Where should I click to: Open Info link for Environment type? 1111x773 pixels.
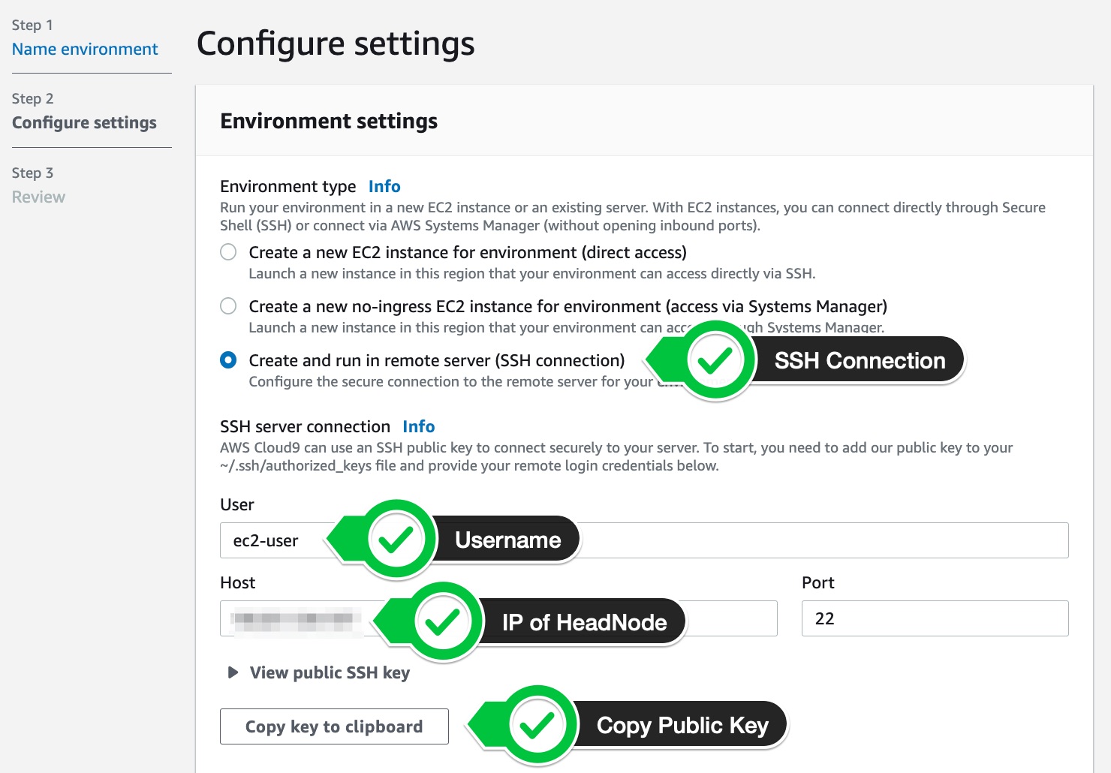384,186
